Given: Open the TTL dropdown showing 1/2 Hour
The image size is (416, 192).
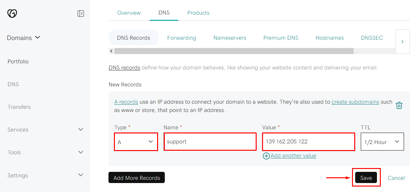Looking at the screenshot, I should coord(382,141).
